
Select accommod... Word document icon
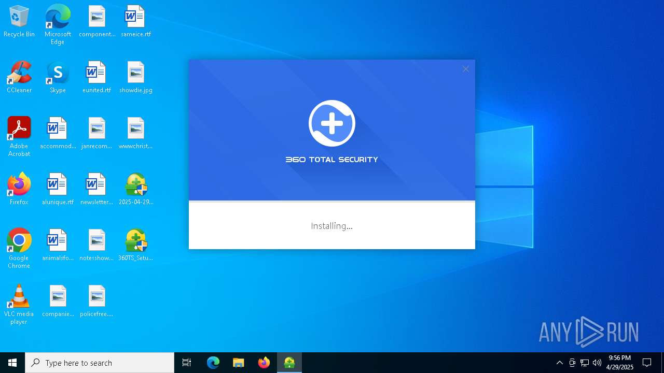(x=58, y=134)
